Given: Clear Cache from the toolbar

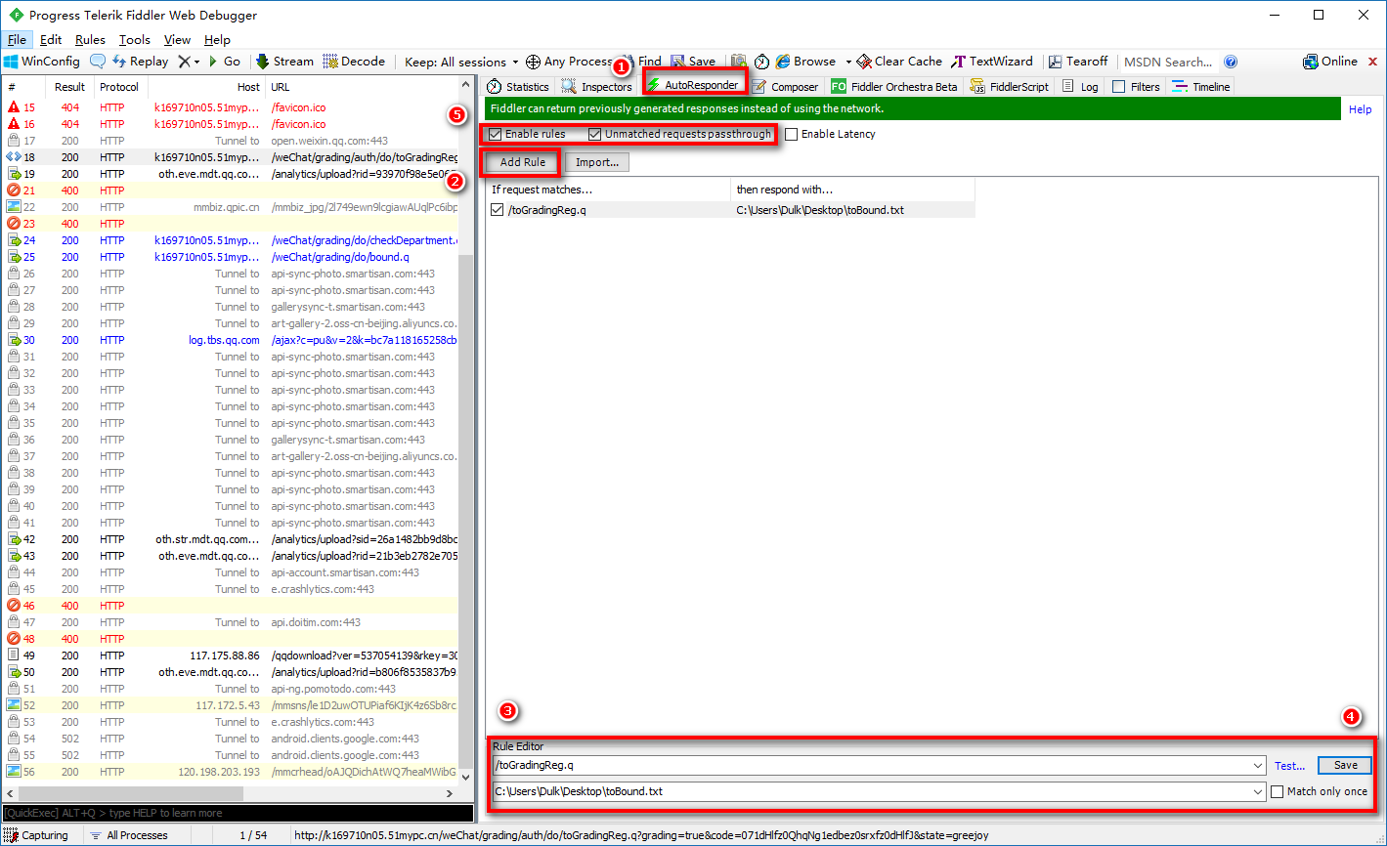Looking at the screenshot, I should coord(900,62).
